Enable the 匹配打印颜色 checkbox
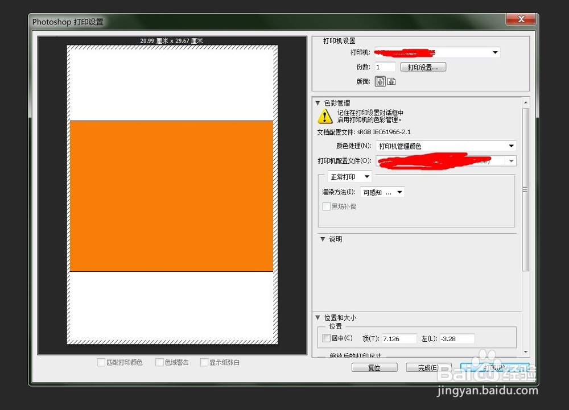The width and height of the screenshot is (569, 410). tap(101, 362)
